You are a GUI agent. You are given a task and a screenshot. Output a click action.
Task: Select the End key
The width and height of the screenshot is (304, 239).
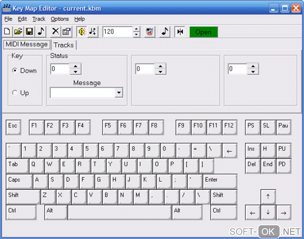(268, 166)
